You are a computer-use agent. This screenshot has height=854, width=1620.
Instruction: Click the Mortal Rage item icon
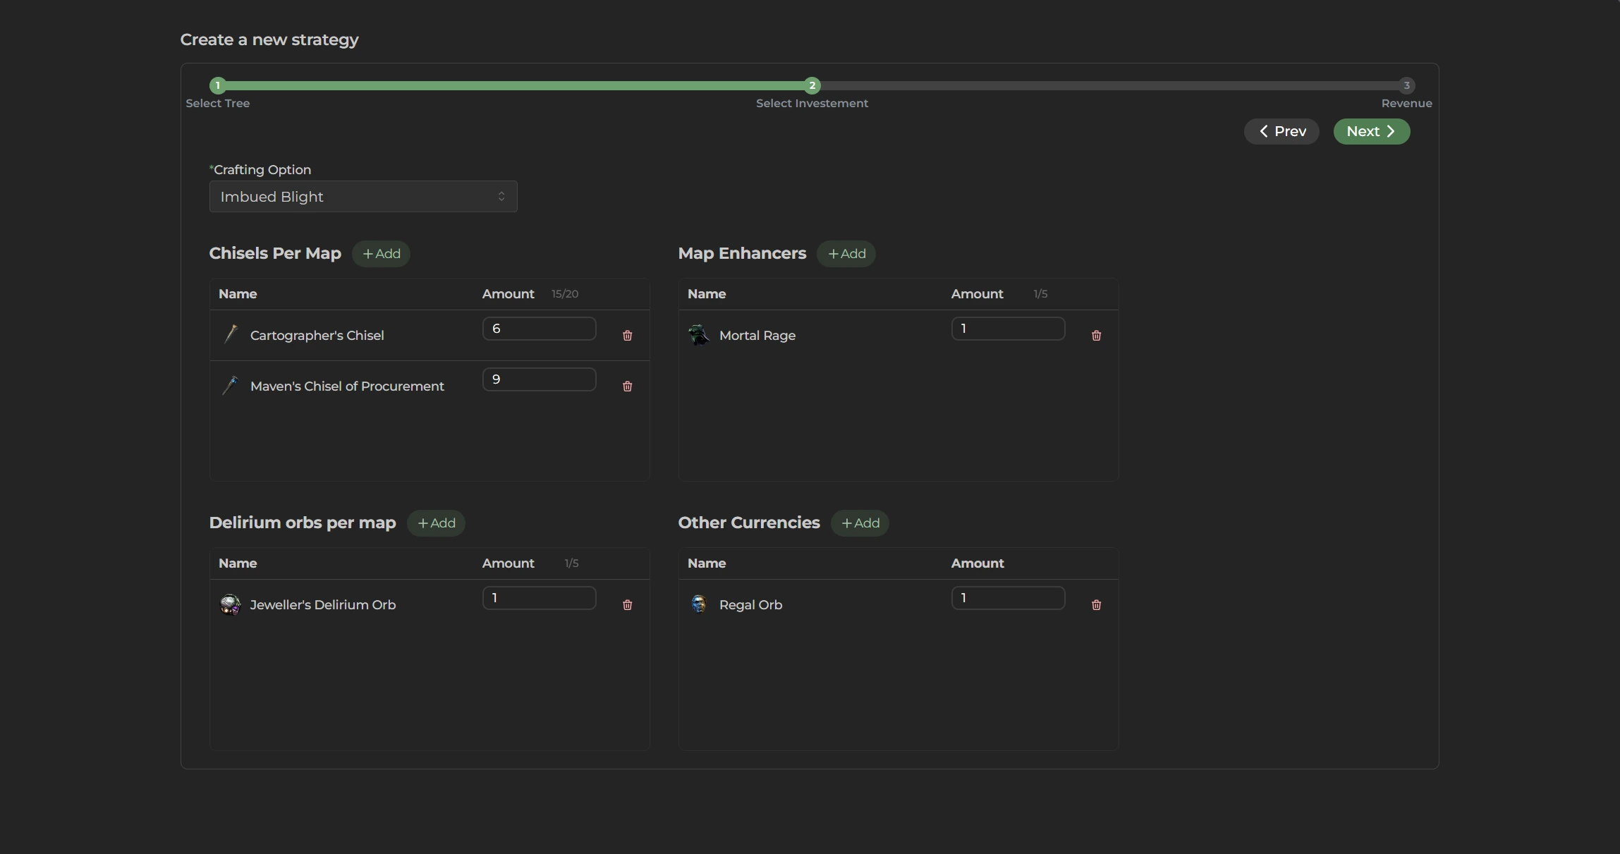[x=699, y=335]
